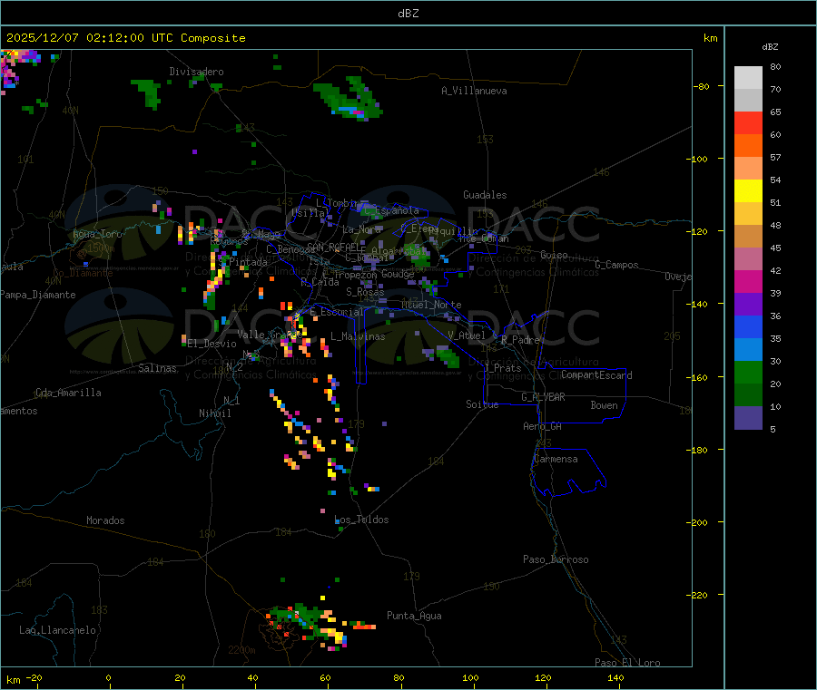
Task: Click the Morados map label
Action: 106,520
